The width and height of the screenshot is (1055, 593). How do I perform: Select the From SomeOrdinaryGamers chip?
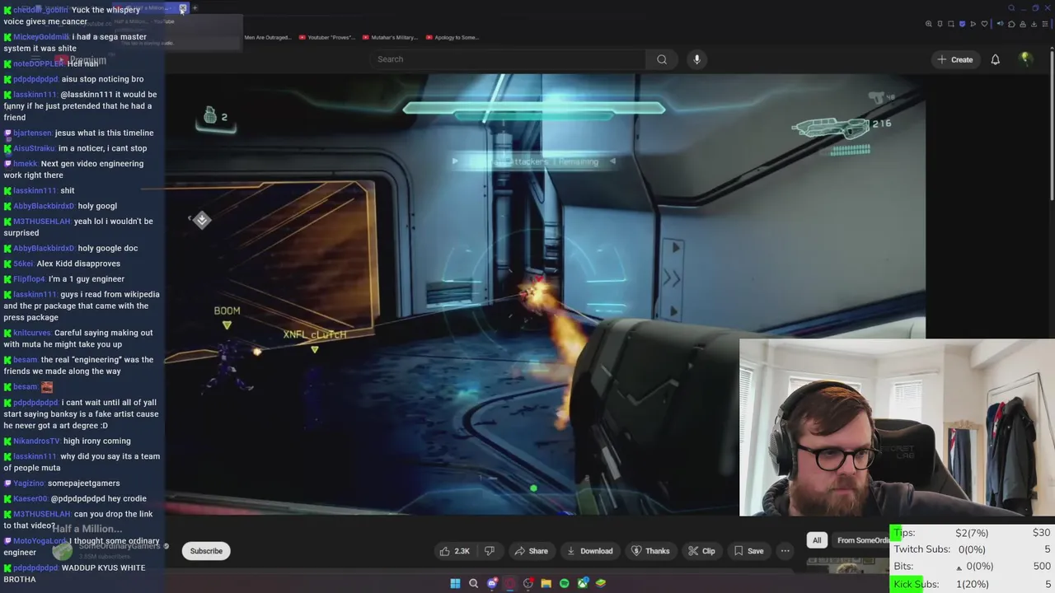862,540
